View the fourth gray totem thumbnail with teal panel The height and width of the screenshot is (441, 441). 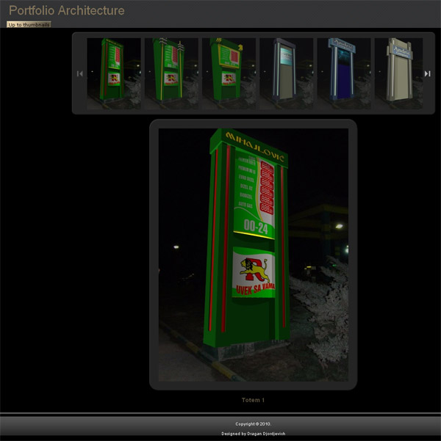click(x=287, y=73)
